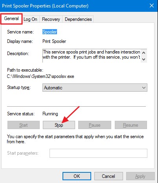Close the Print Spooler Properties dialog
This screenshot has width=158, height=183.
[152, 6]
